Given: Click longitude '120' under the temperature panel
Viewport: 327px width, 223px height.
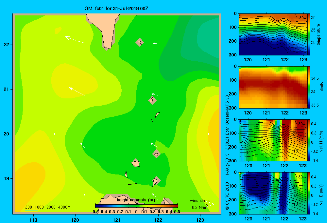Looking at the screenshot, I should [x=248, y=60].
